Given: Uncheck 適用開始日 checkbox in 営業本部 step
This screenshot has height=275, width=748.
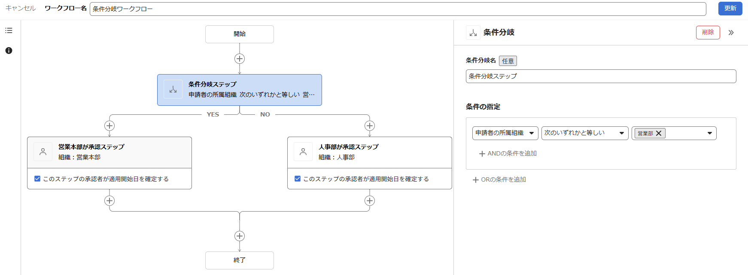Looking at the screenshot, I should coord(37,179).
